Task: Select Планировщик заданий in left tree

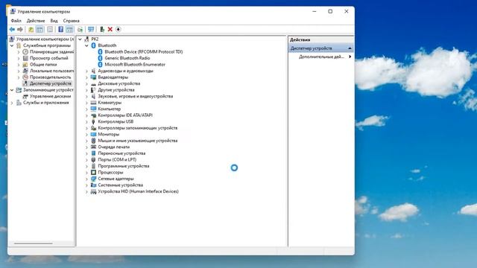Action: point(51,51)
